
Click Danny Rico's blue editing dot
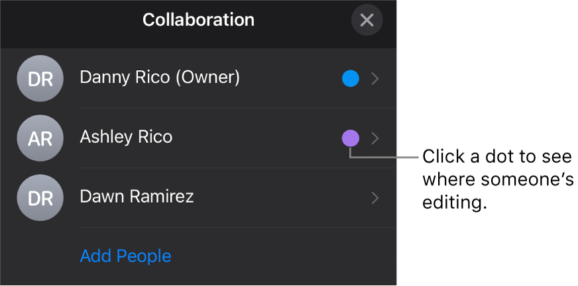[350, 78]
